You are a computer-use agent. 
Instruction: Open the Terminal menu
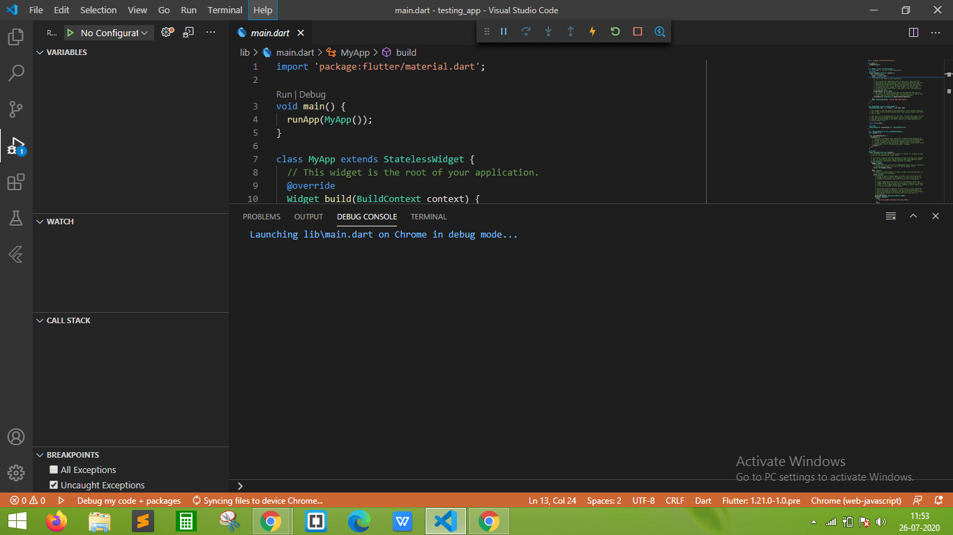tap(225, 10)
